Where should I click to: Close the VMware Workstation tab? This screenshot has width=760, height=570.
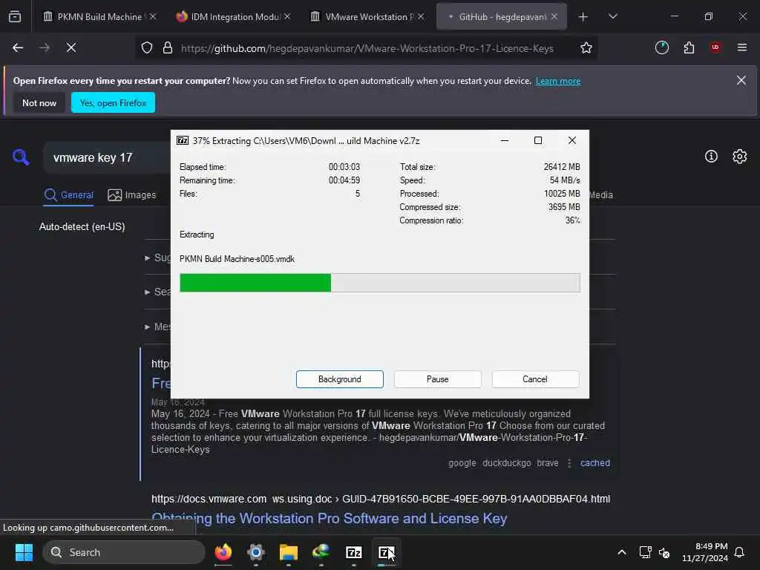point(421,16)
